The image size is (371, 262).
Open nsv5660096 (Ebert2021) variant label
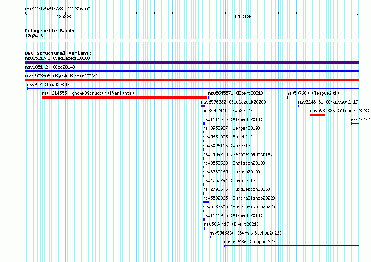click(x=230, y=137)
